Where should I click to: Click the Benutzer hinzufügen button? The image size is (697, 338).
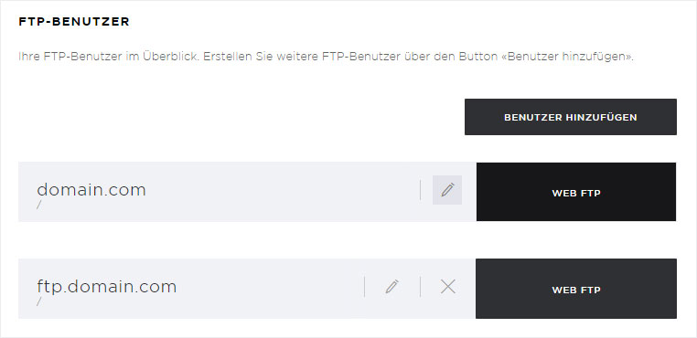pos(571,117)
